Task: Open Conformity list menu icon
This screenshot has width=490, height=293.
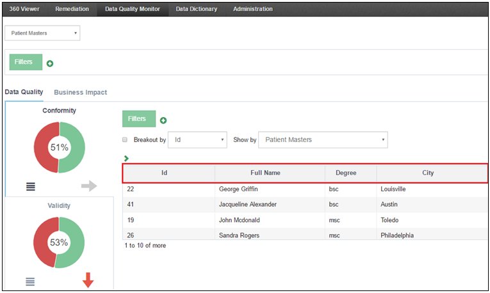Action: (31, 187)
